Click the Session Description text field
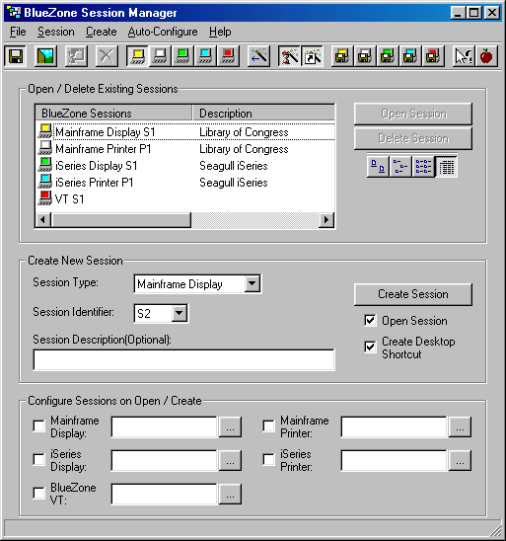The height and width of the screenshot is (541, 506). (x=183, y=360)
